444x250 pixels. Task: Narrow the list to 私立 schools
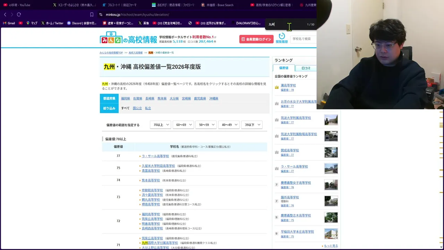pos(148,108)
